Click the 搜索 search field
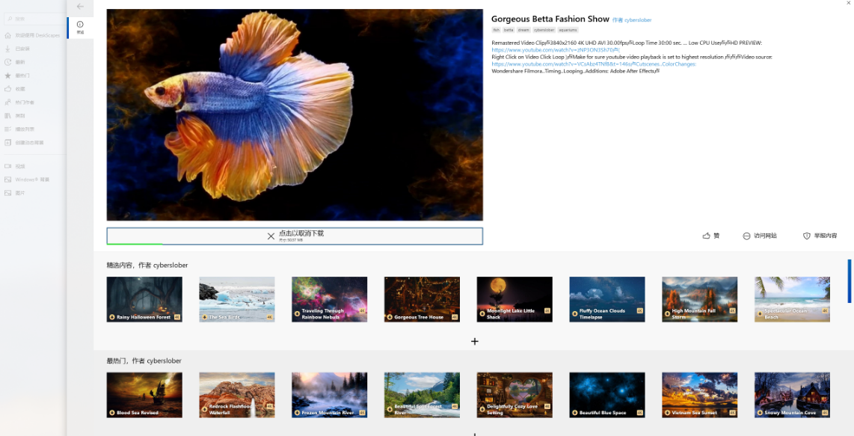 pos(34,17)
